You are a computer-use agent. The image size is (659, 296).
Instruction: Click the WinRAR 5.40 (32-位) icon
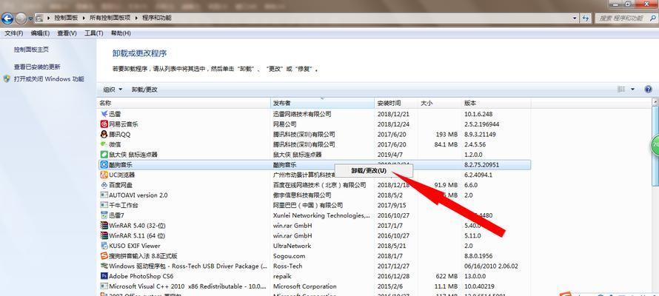click(x=104, y=226)
